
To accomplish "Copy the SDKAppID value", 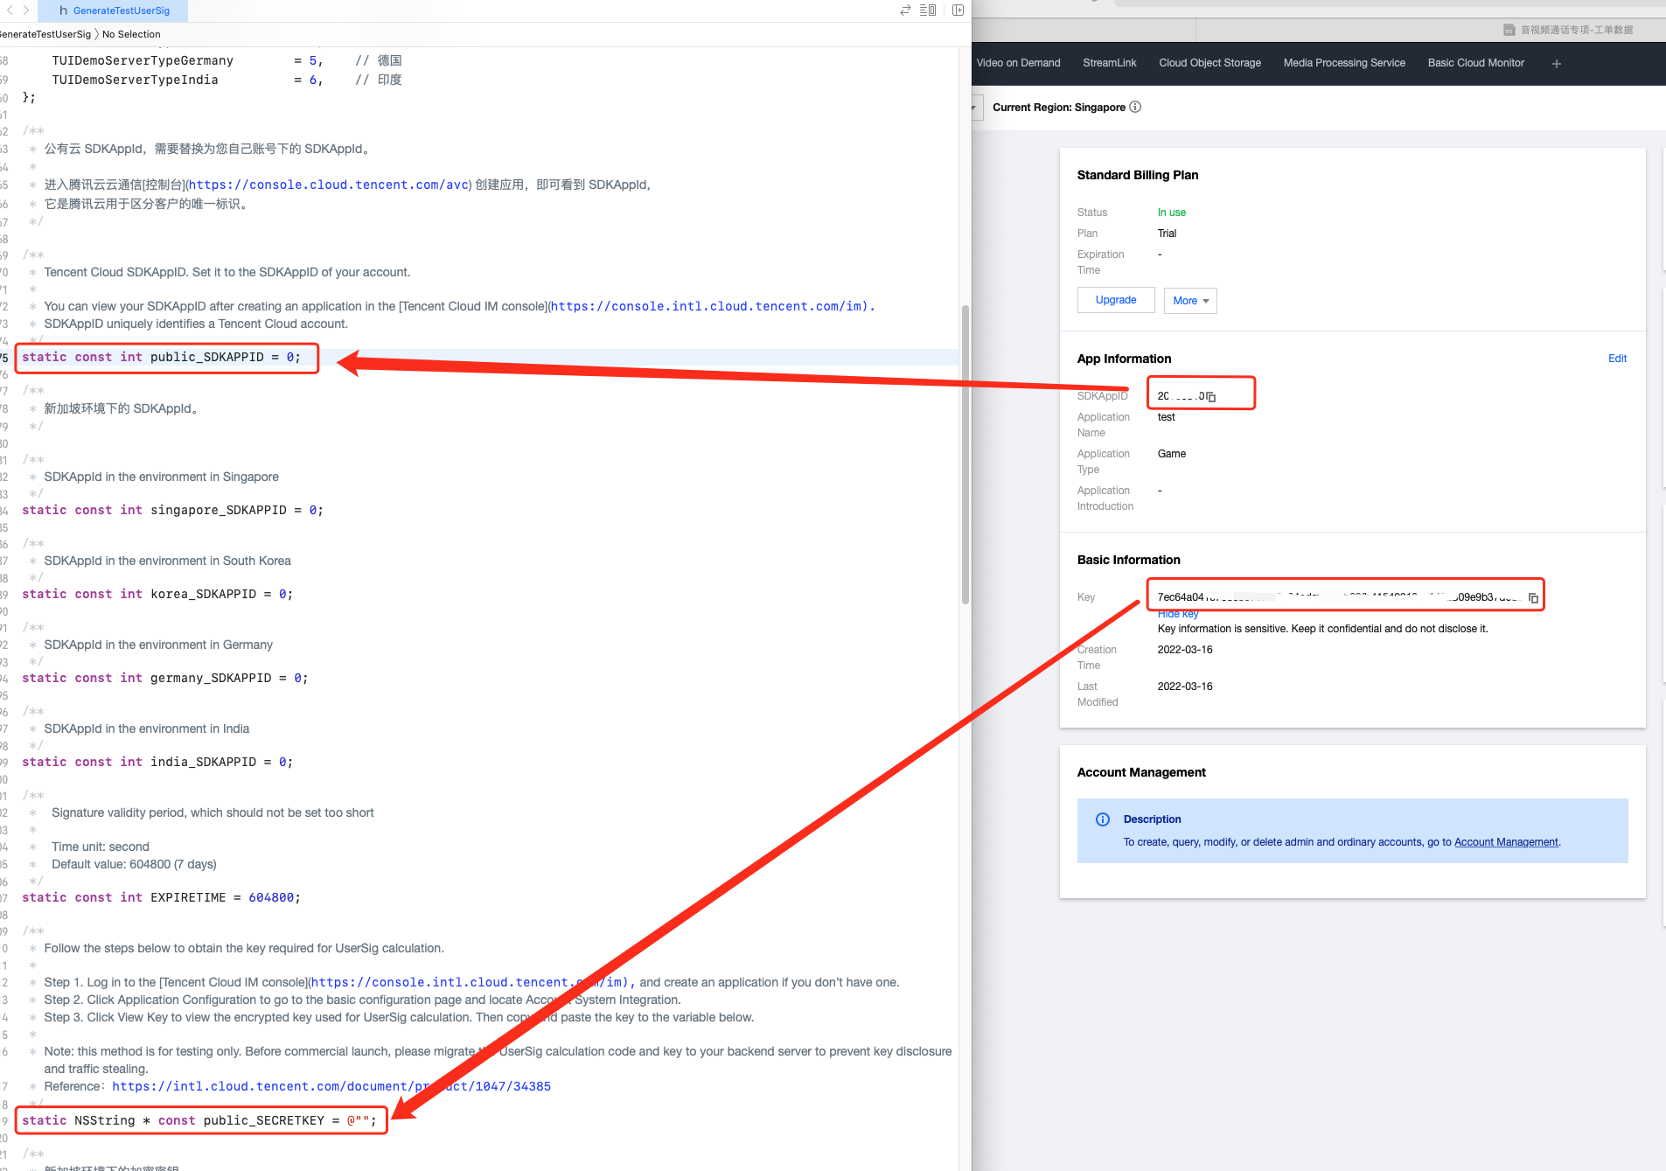I will coord(1211,397).
